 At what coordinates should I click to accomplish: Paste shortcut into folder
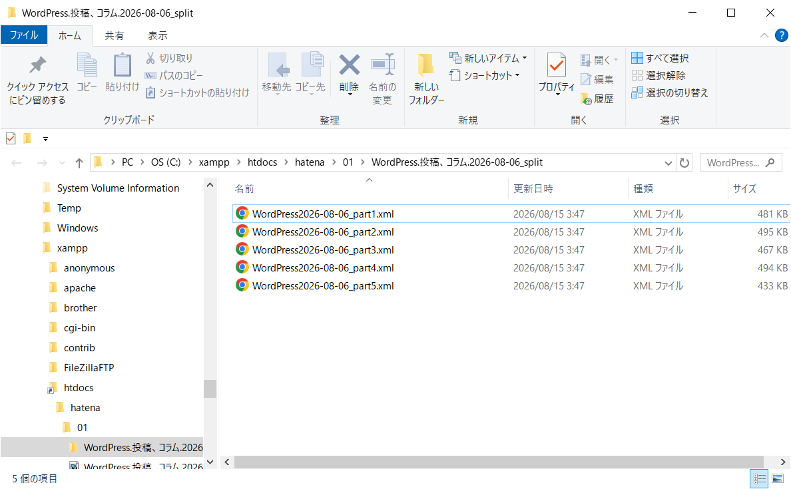click(x=197, y=92)
